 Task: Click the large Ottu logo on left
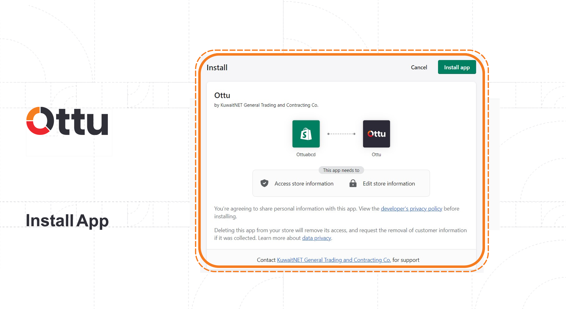[67, 121]
